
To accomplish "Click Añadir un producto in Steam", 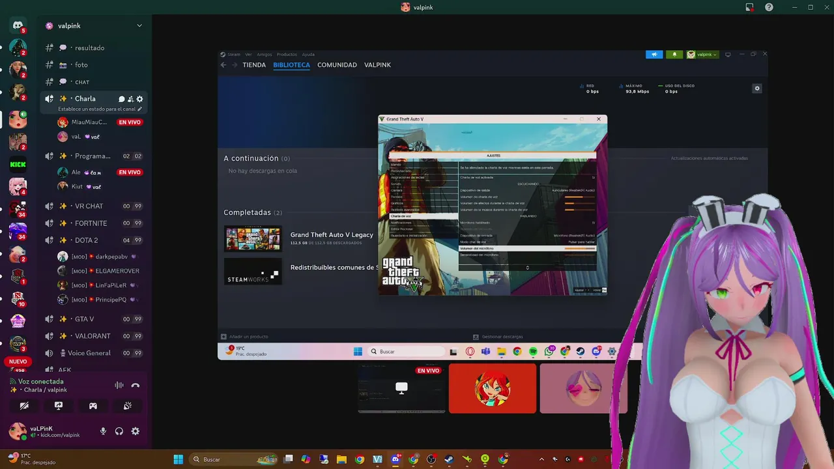I will pyautogui.click(x=244, y=337).
